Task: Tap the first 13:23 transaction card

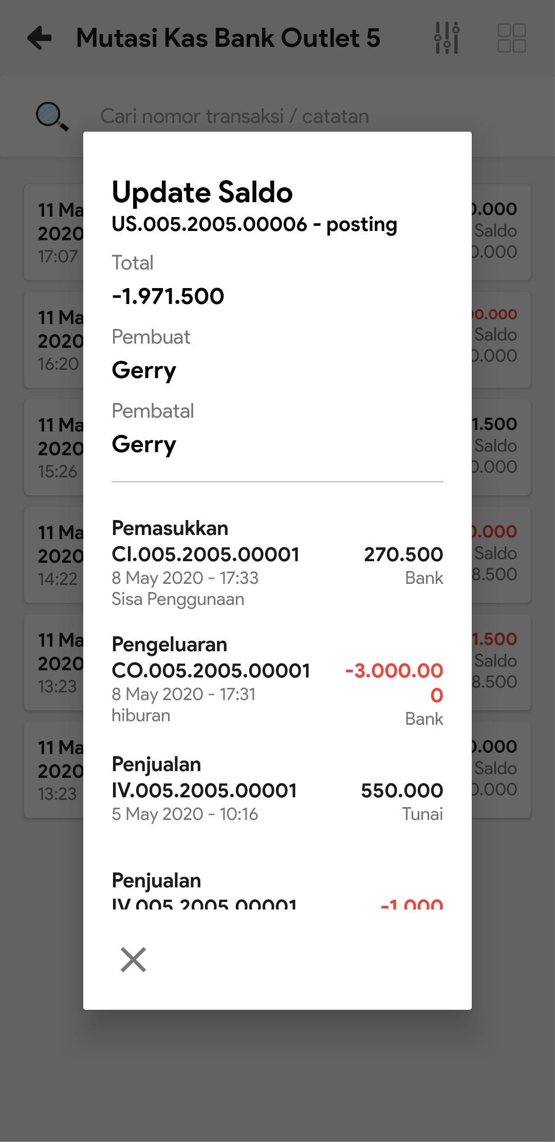Action: coord(54,663)
